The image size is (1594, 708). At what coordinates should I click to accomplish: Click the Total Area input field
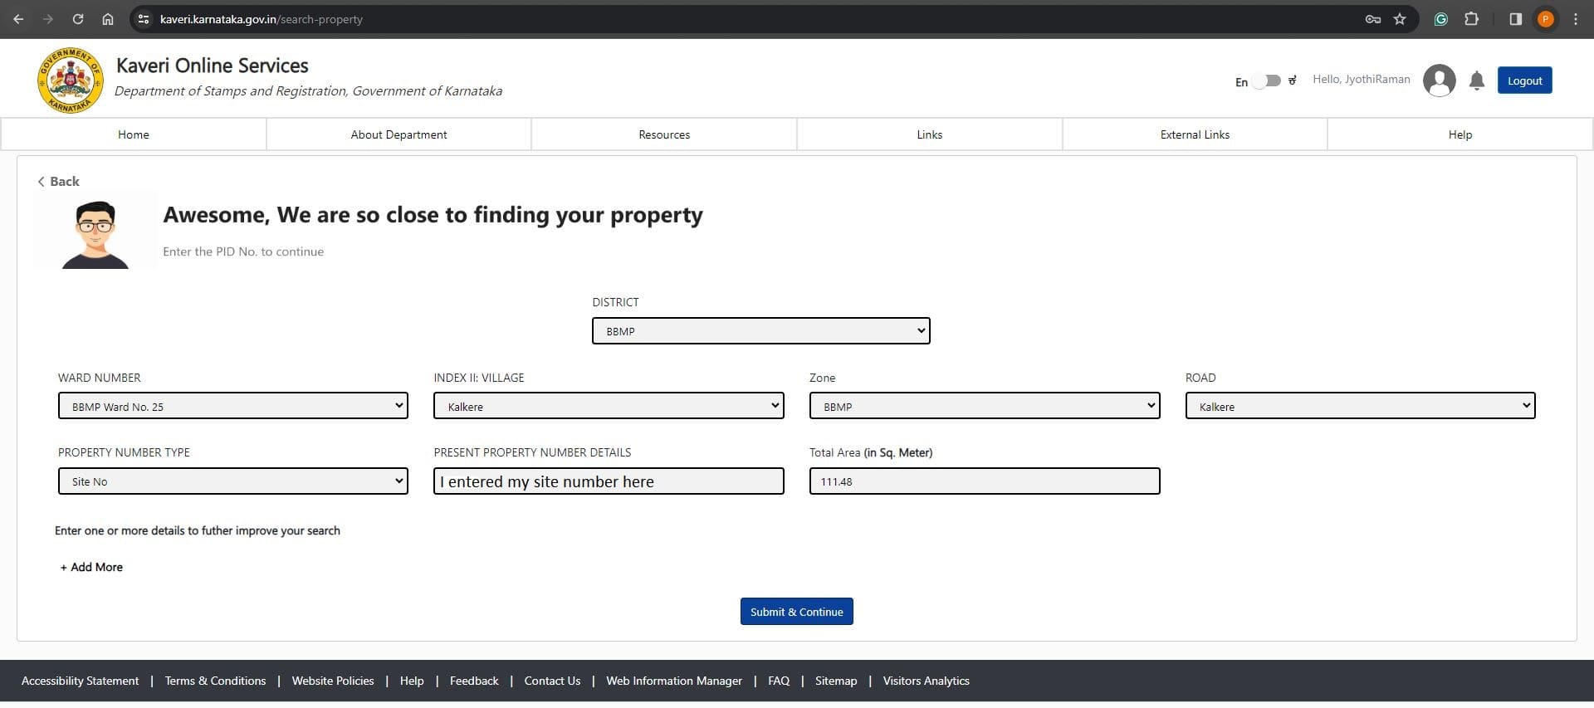coord(984,481)
